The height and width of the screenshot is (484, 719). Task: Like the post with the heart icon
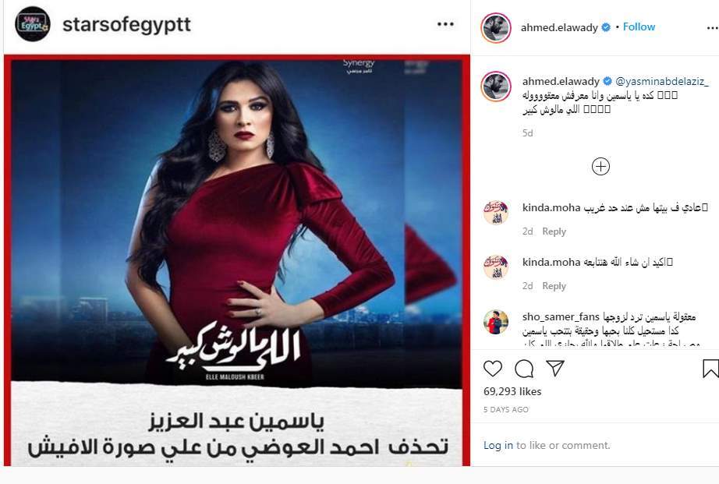pyautogui.click(x=493, y=369)
